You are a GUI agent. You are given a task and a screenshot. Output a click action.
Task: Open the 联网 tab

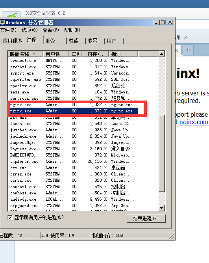pos(95,41)
